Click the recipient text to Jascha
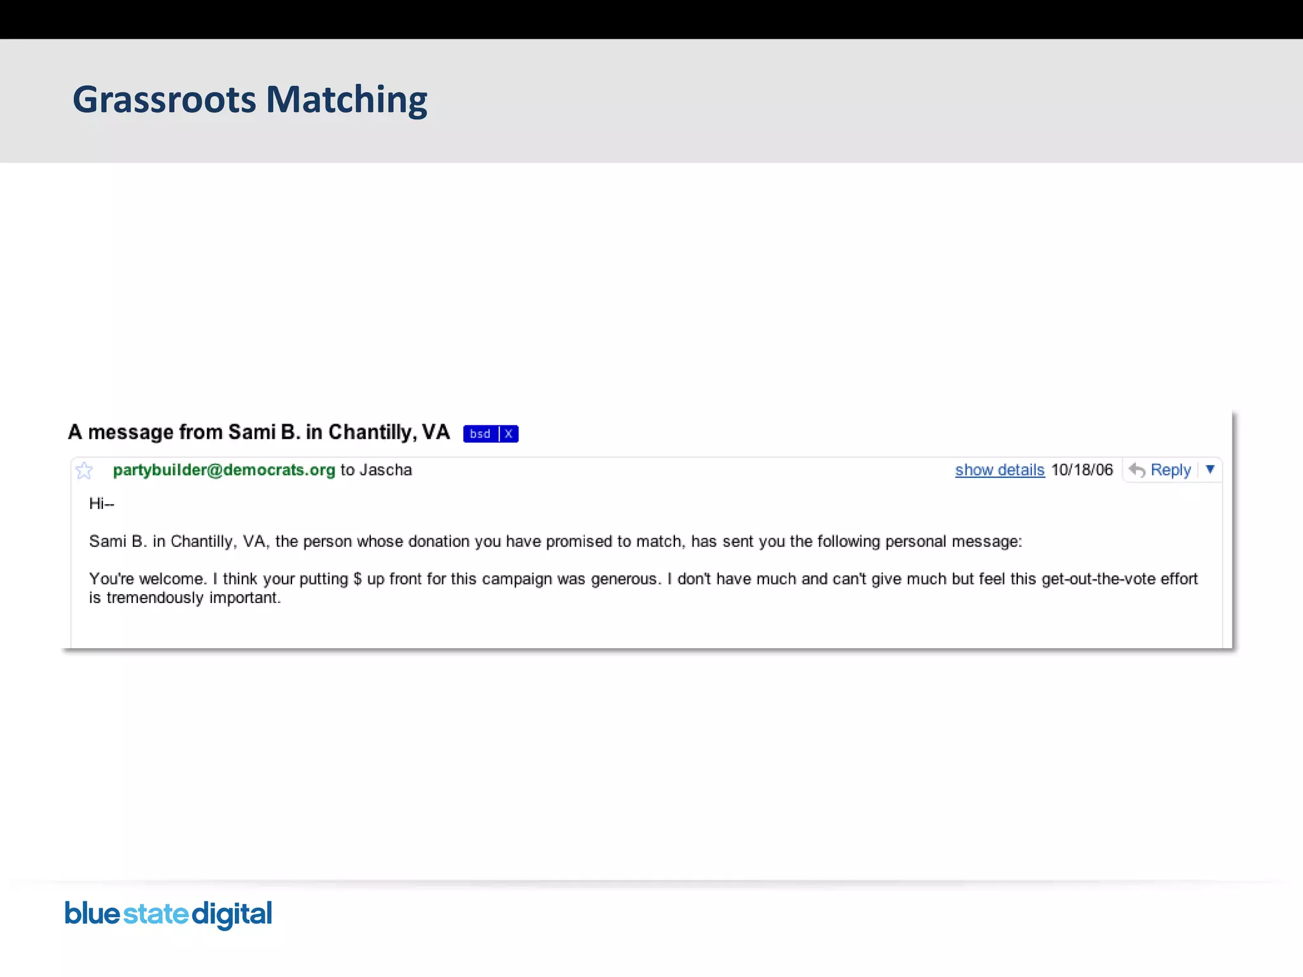Screen dimensions: 1303x977 pos(376,470)
